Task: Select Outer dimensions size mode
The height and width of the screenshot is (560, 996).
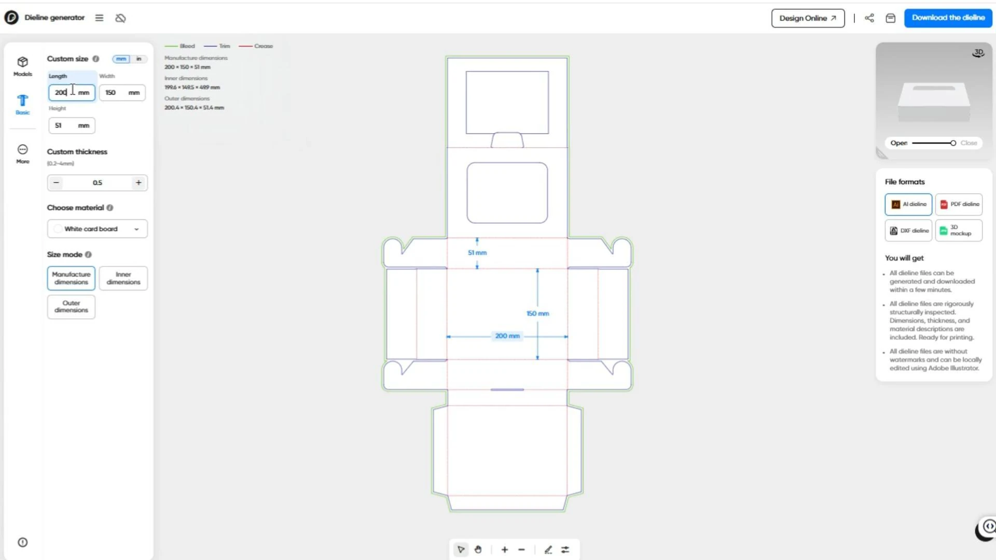Action: point(71,307)
